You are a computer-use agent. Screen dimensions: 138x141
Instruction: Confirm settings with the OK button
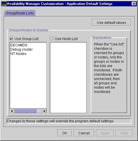[65, 133]
